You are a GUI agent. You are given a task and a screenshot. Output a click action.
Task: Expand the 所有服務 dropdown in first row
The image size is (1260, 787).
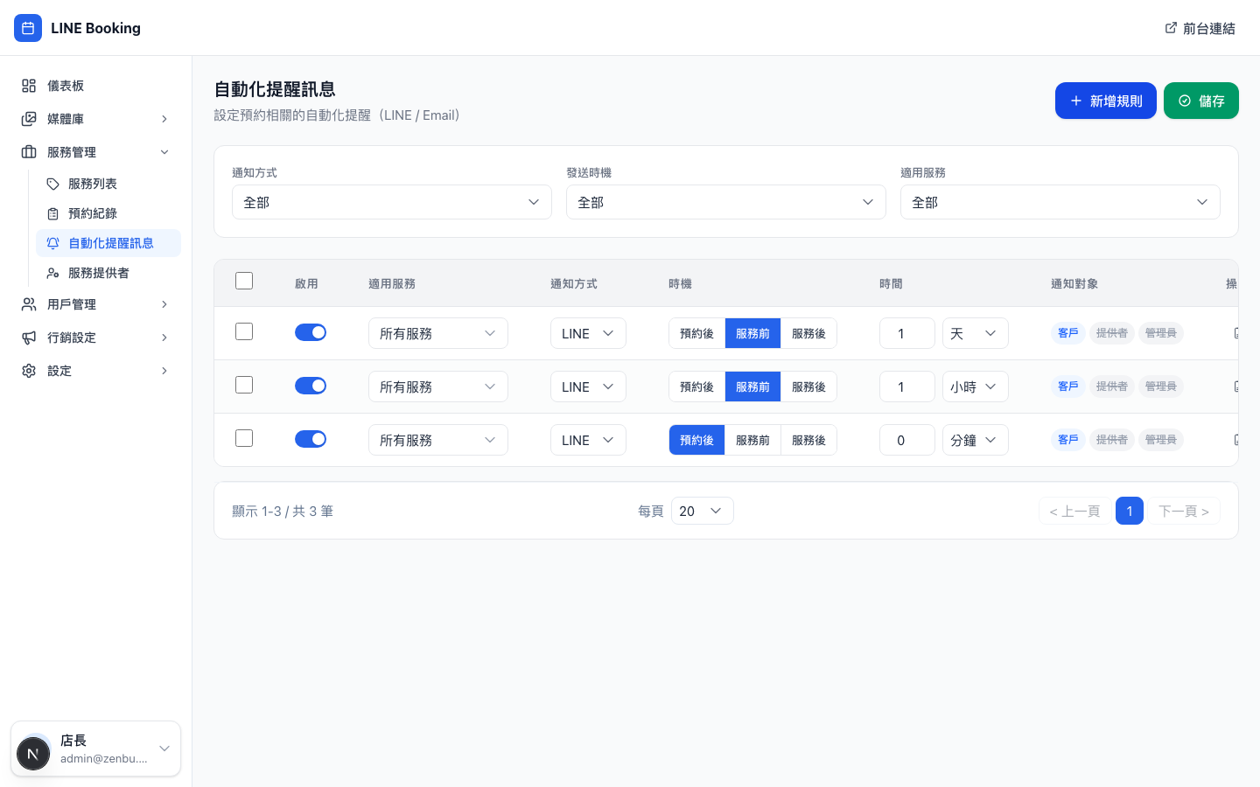pyautogui.click(x=437, y=333)
